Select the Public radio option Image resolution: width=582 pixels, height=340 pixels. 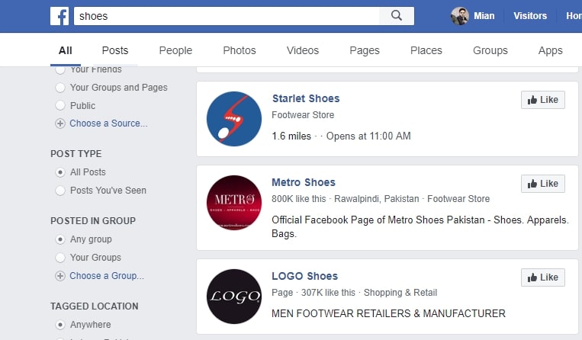[x=60, y=106]
